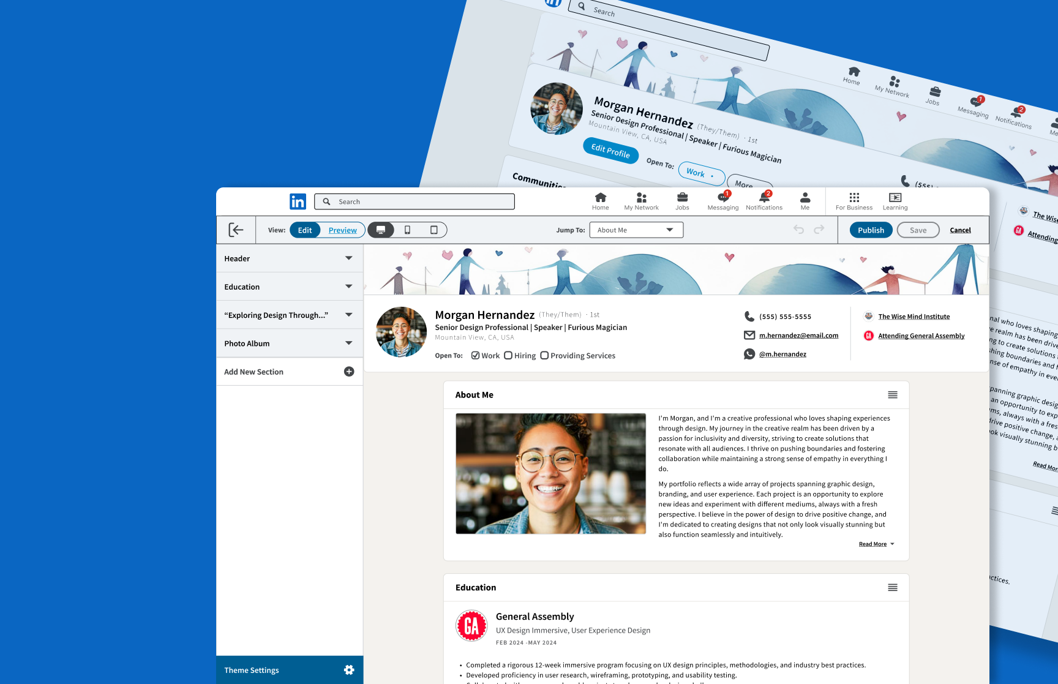Viewport: 1058px width, 684px height.
Task: Click Morgan's round profile photo in editor
Action: pyautogui.click(x=401, y=332)
